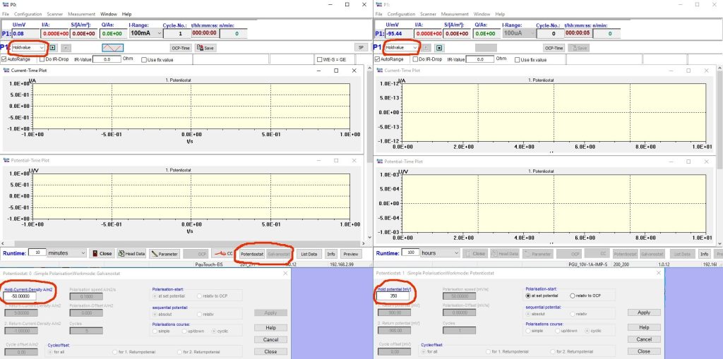
Task: Switch to Potentiostat mode in P0
Action: point(252,254)
